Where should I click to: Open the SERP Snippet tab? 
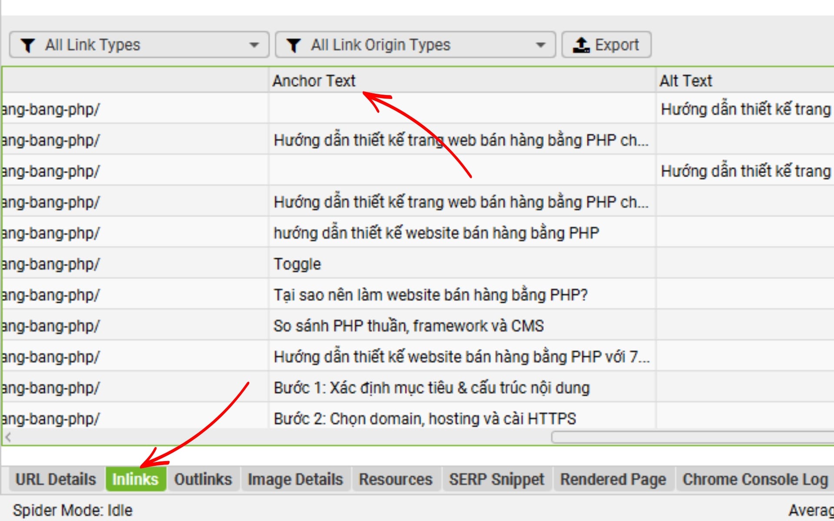coord(496,479)
